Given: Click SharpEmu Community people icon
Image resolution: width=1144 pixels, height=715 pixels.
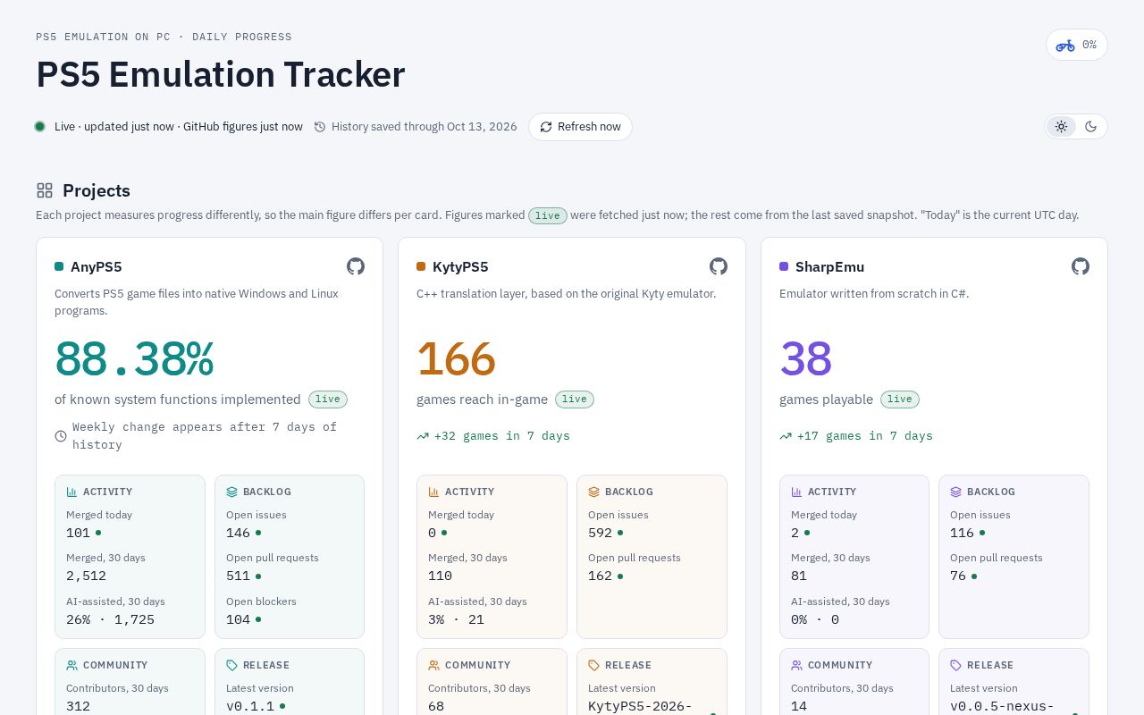Looking at the screenshot, I should [796, 665].
